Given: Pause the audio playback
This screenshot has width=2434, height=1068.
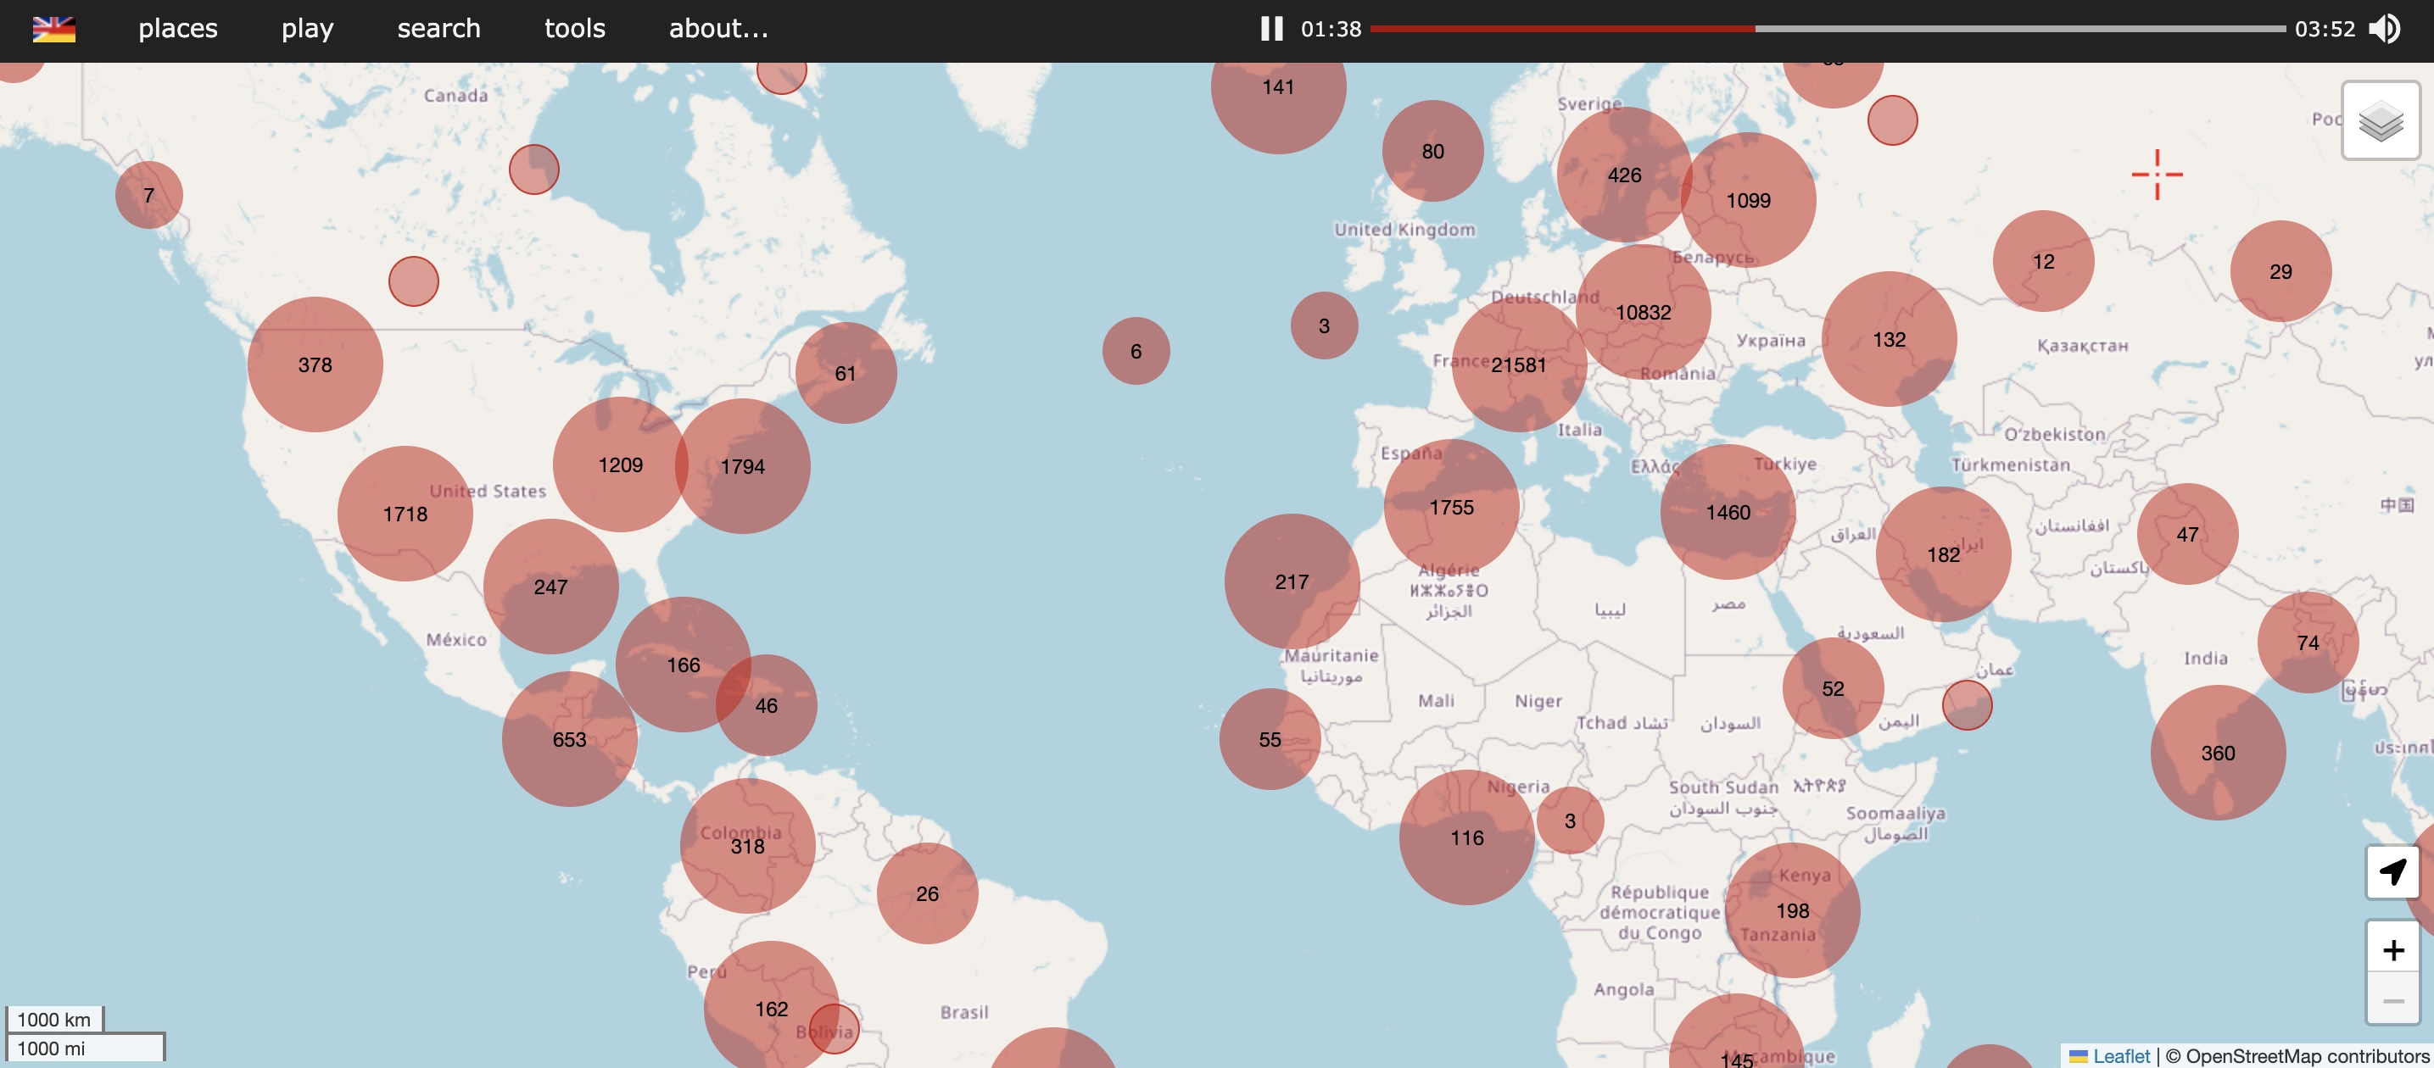Looking at the screenshot, I should click(x=1271, y=30).
